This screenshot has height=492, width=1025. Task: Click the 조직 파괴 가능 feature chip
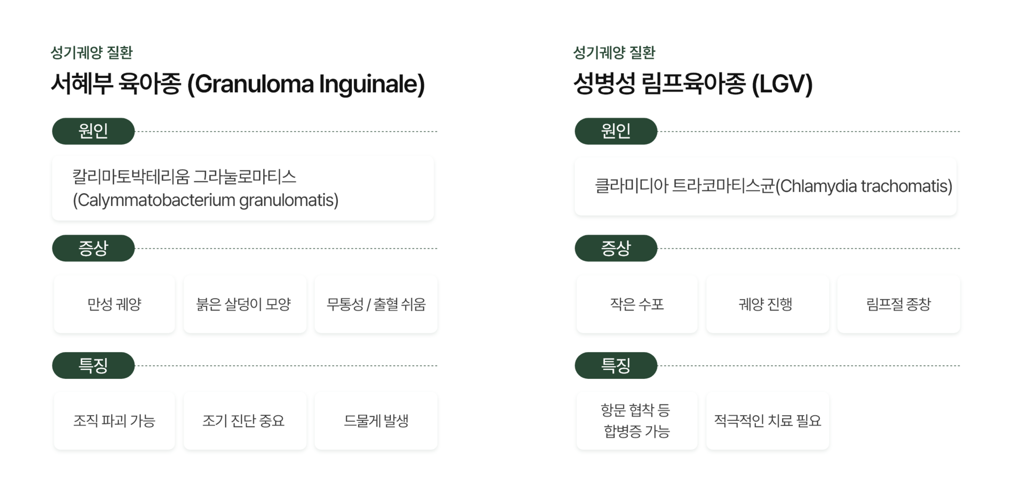pos(114,421)
